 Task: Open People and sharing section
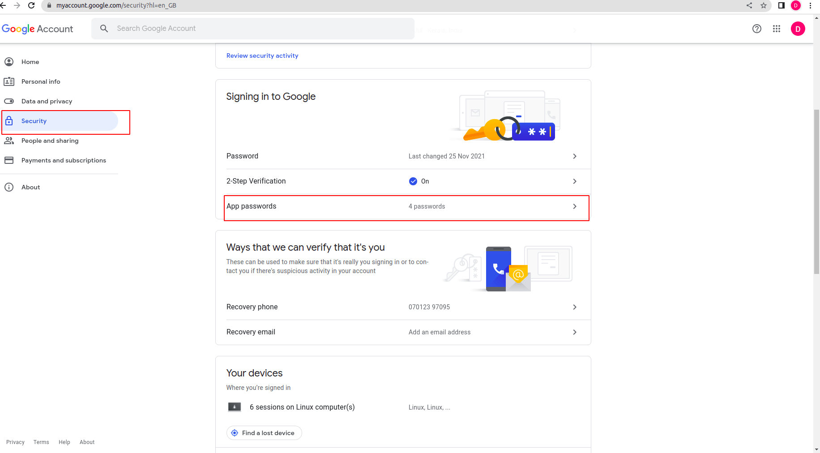59,141
